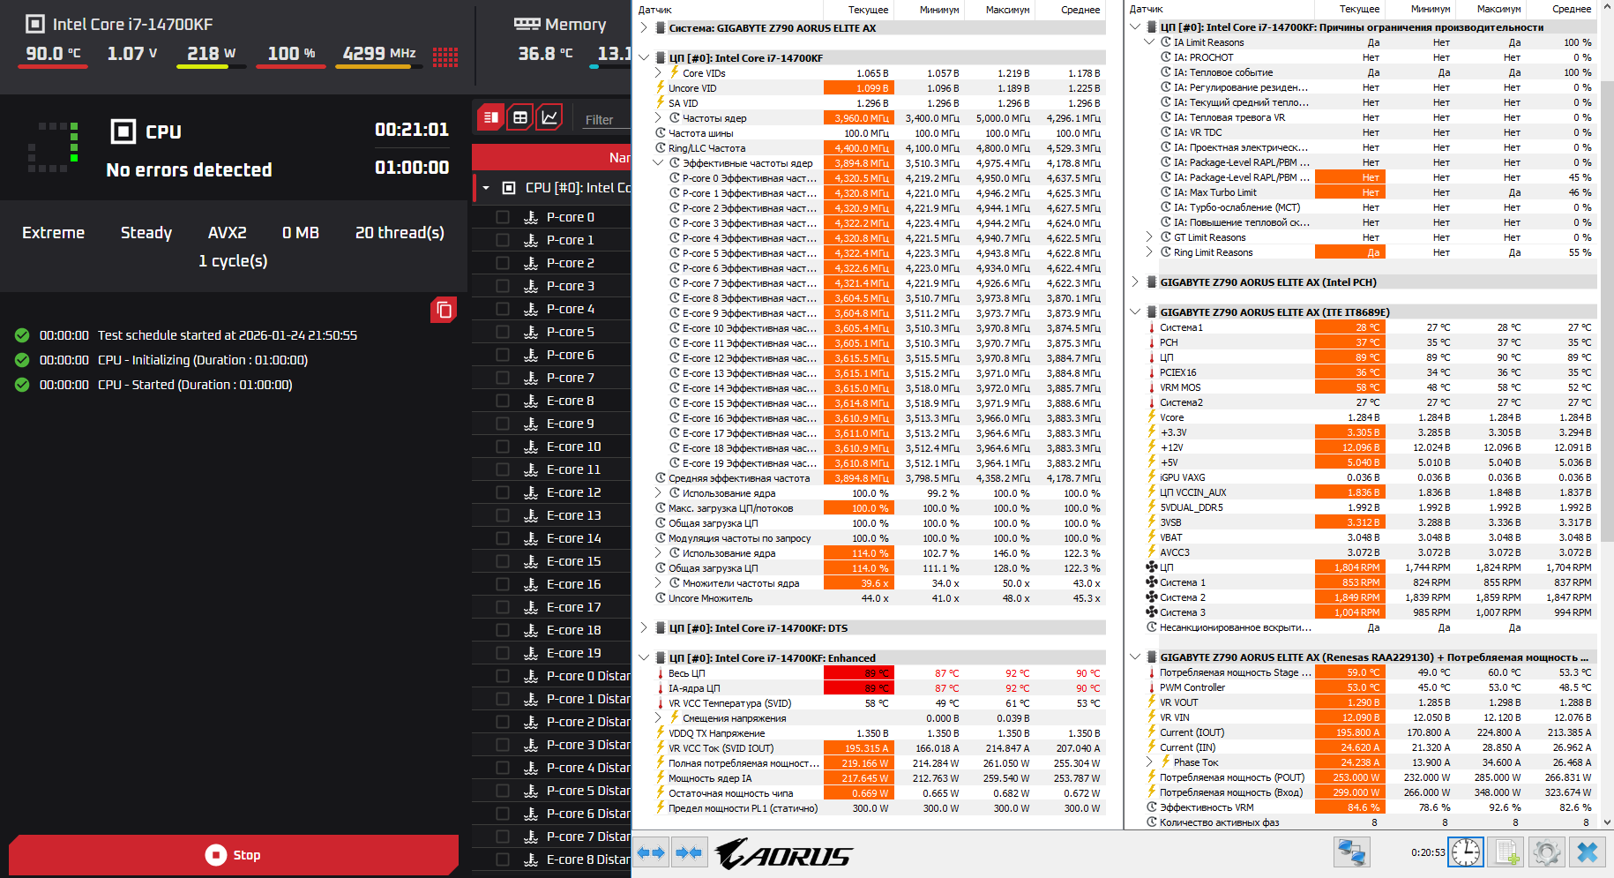Click the 'Минимум' column header in left HWiNFO pane
The width and height of the screenshot is (1614, 878).
[930, 10]
